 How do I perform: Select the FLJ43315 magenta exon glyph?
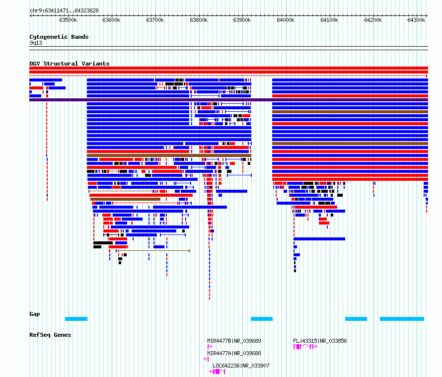(305, 347)
